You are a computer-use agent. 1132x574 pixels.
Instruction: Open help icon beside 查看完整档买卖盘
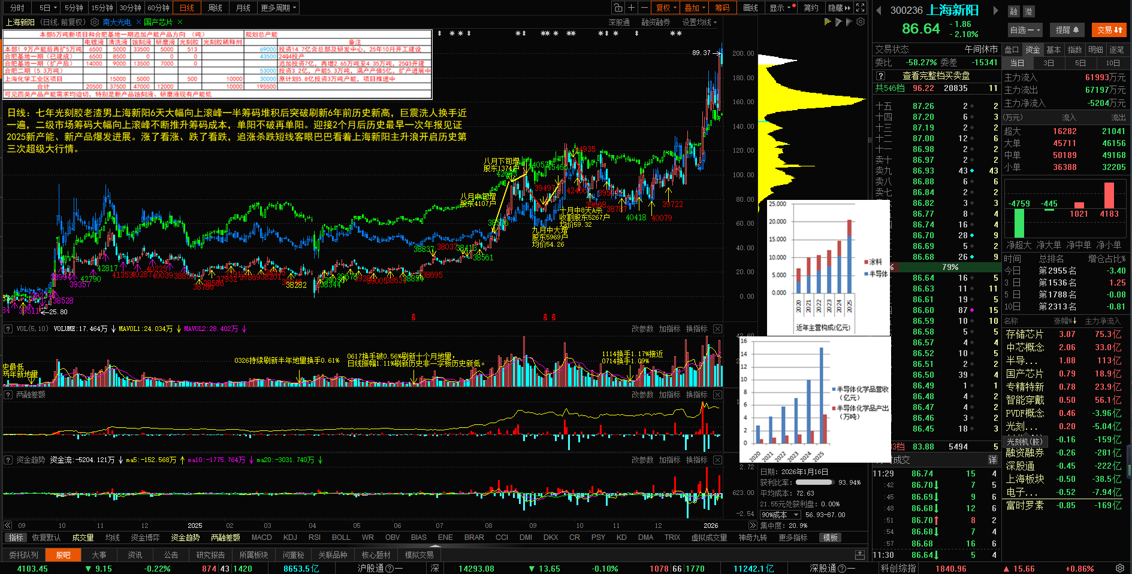(x=880, y=76)
